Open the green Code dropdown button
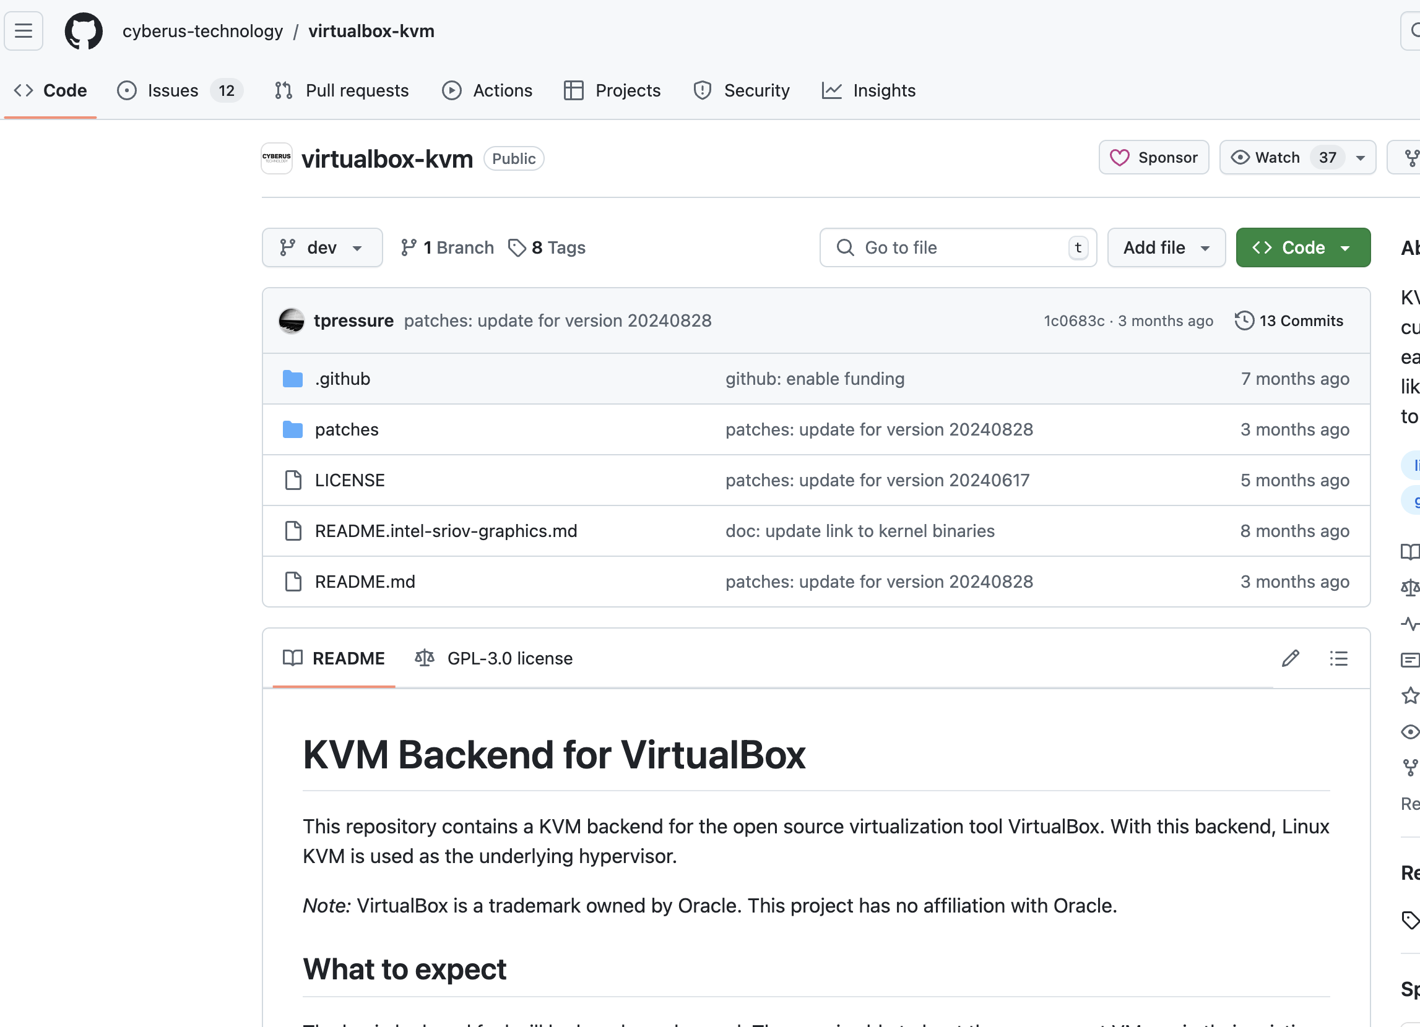The height and width of the screenshot is (1027, 1420). 1303,248
